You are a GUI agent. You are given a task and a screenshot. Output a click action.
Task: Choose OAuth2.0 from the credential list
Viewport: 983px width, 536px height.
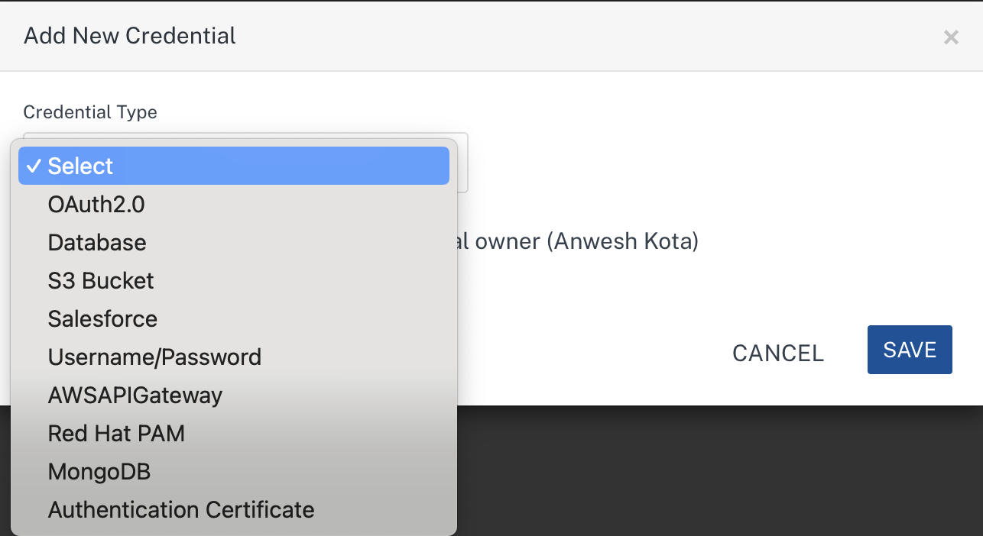click(96, 205)
